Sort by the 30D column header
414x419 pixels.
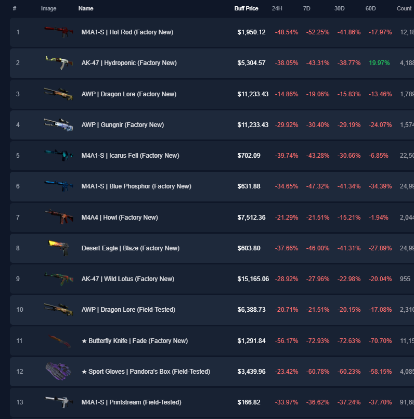340,8
